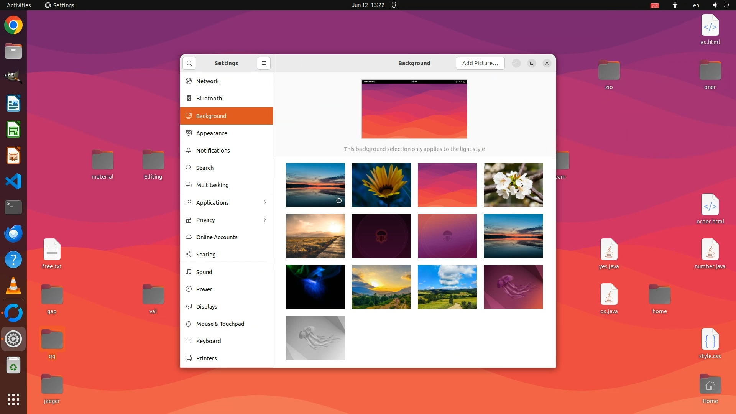
Task: Click the notification bell in top bar
Action: [394, 5]
